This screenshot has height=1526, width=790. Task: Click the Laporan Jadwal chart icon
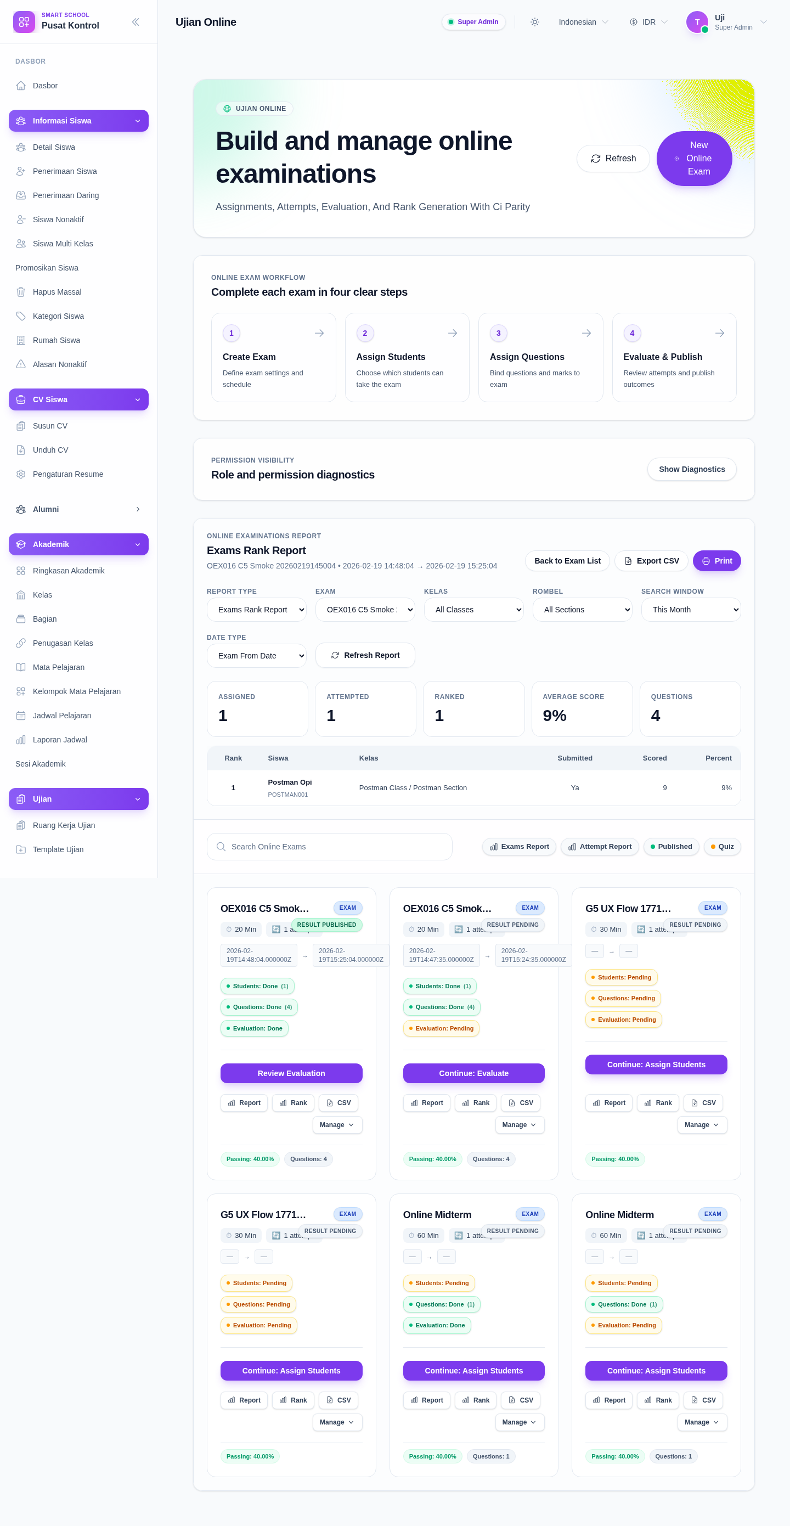21,740
